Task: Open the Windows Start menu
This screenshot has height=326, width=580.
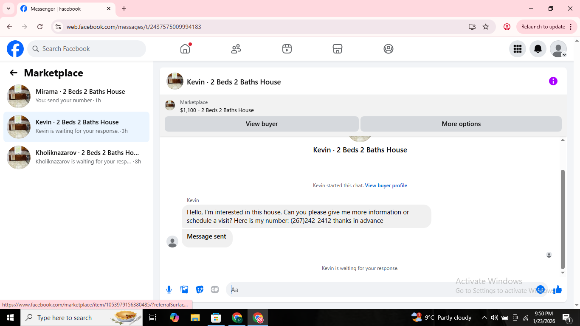Action: click(x=10, y=318)
